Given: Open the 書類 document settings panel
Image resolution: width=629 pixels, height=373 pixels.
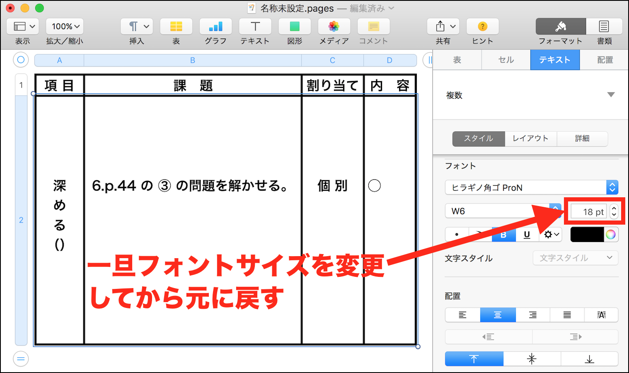Looking at the screenshot, I should coord(604,26).
